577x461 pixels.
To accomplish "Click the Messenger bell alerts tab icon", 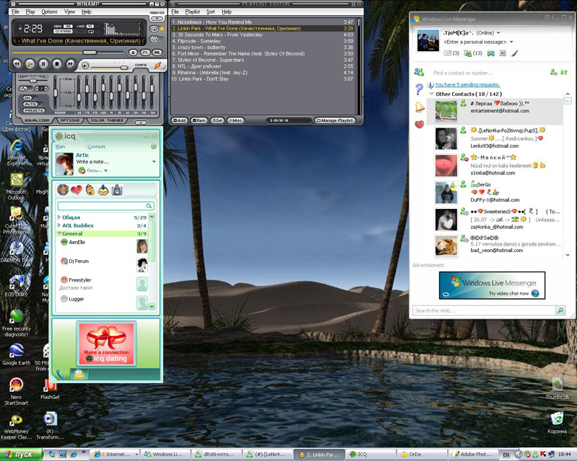I will (x=420, y=107).
